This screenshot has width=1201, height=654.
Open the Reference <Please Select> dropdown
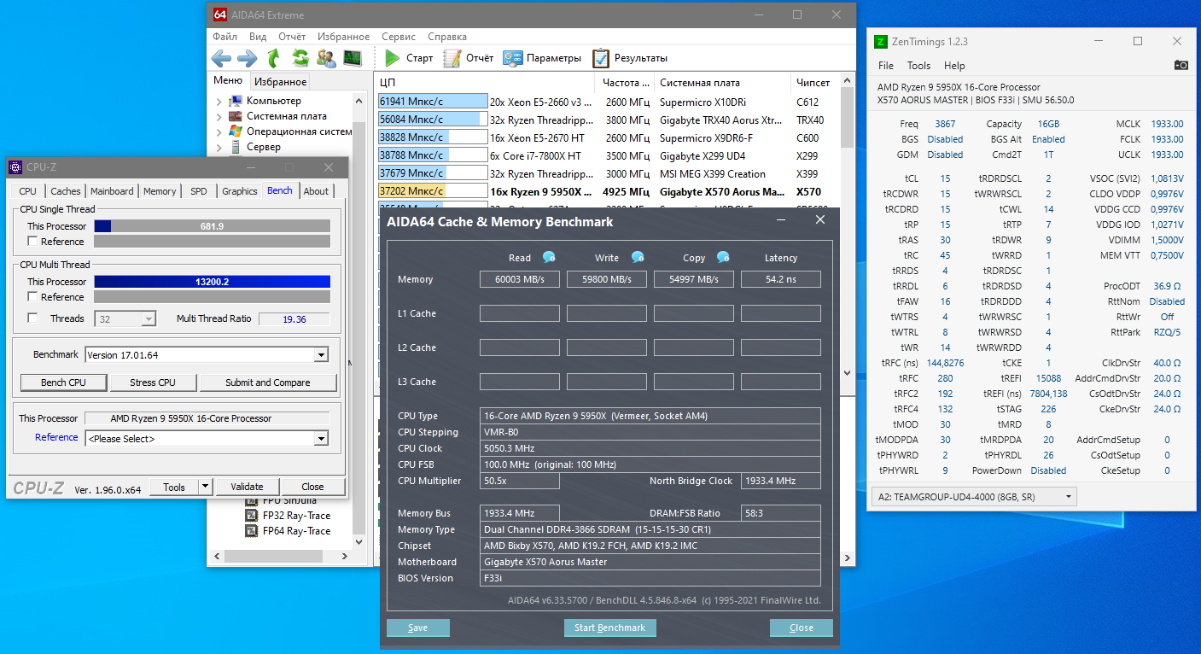[x=321, y=439]
